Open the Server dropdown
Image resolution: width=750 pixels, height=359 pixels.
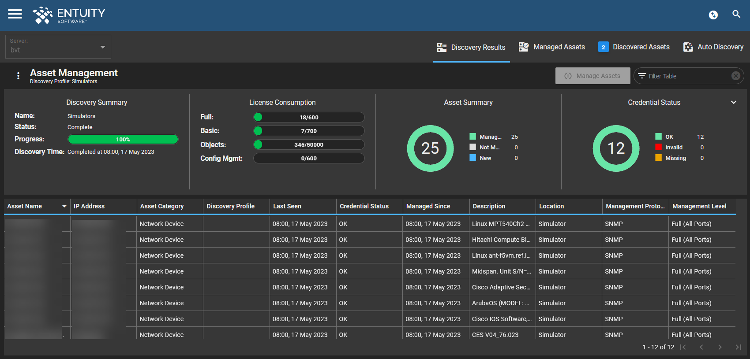coord(58,47)
